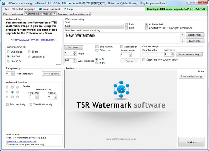Image resolution: width=209 pixels, height=151 pixels.
Task: Select watermark size in % option
Action: pos(97,59)
